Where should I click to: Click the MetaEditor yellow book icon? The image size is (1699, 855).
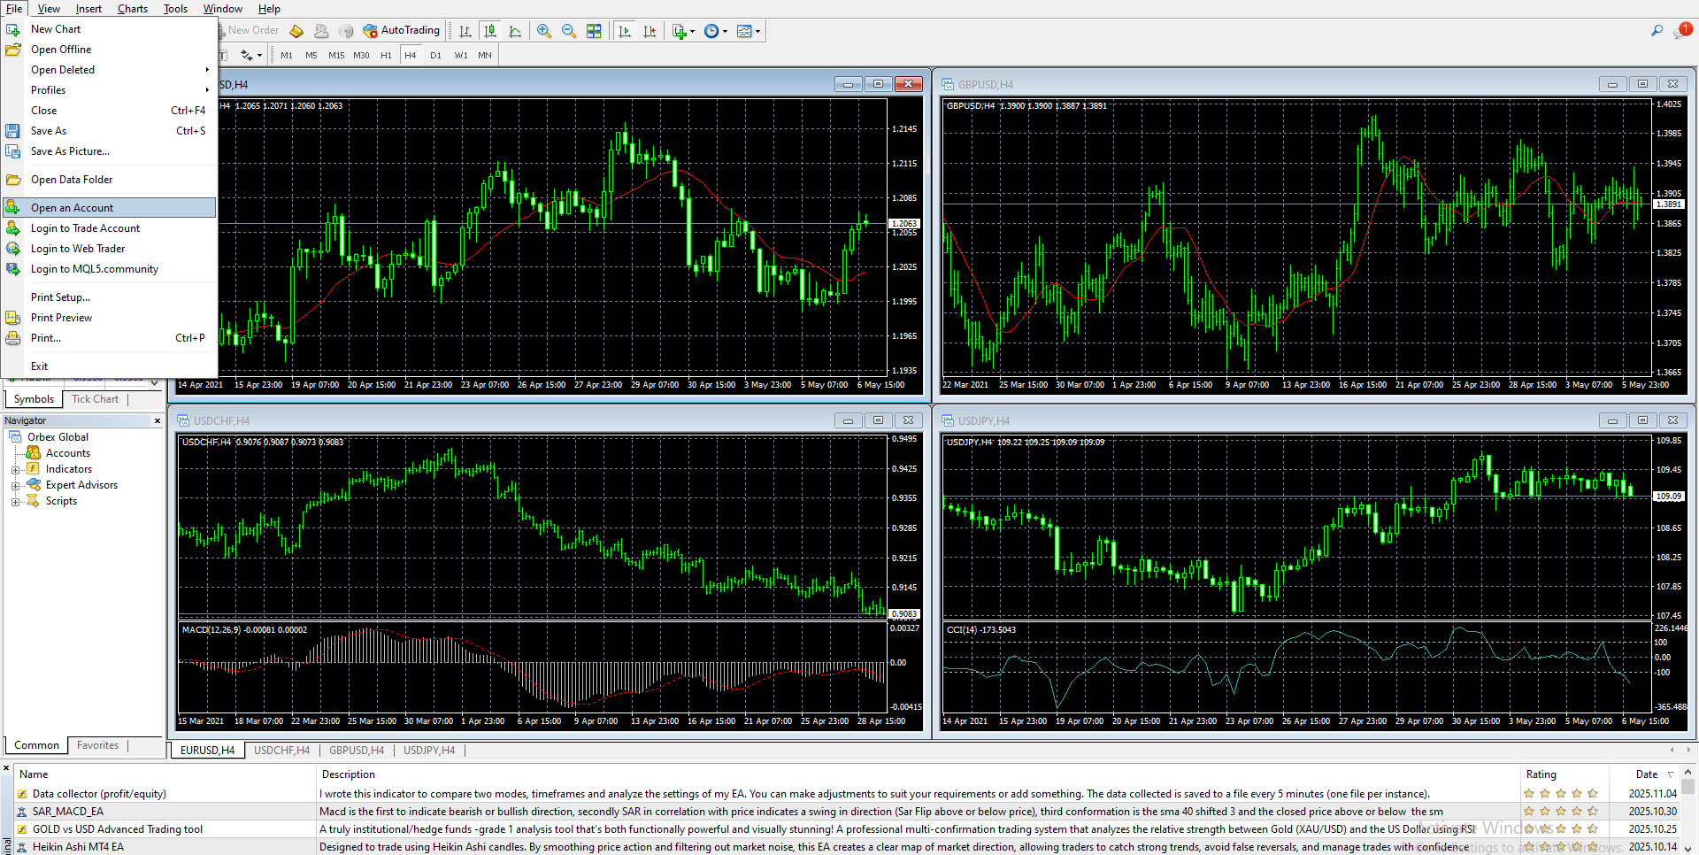click(x=296, y=31)
